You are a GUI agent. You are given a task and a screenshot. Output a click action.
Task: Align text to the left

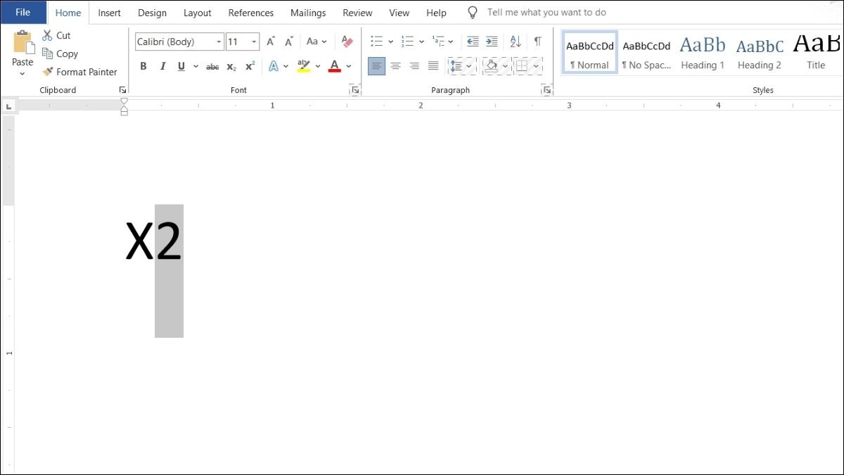click(x=377, y=67)
